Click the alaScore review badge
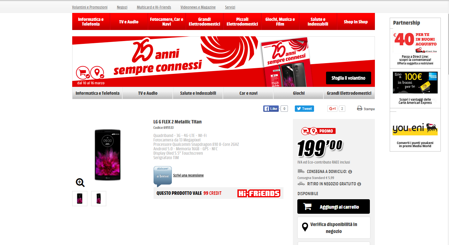The width and height of the screenshot is (449, 245). tap(163, 176)
